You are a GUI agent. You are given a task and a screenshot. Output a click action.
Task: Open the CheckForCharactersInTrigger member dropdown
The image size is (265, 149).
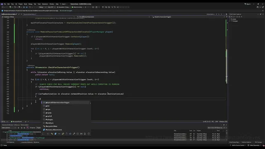(x=188, y=17)
